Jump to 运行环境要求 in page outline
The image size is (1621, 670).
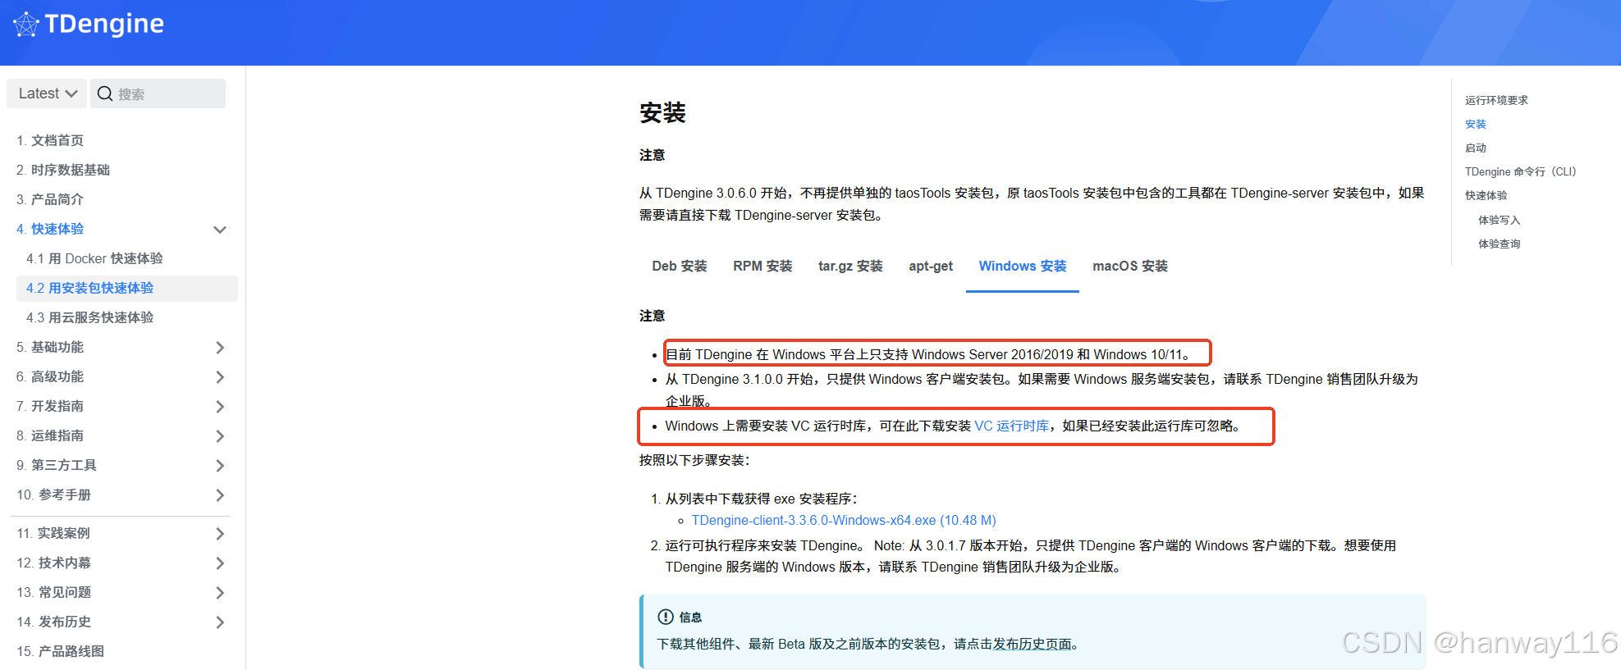[x=1496, y=100]
